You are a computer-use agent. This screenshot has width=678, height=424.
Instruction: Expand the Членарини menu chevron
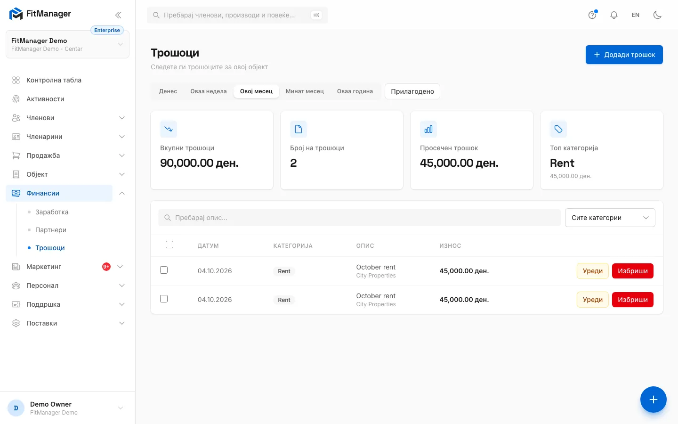[x=122, y=137]
